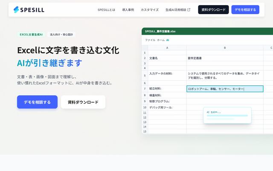
Task: Click the active cell with ロボットアーム text
Action: [225, 89]
